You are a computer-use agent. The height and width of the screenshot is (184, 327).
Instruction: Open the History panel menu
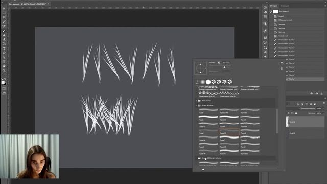[325, 6]
